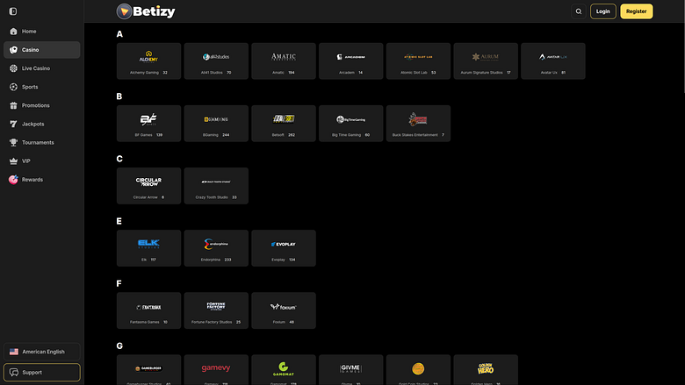Collapse the sidebar with the panel icon
Screen dimensions: 685x385
point(13,11)
